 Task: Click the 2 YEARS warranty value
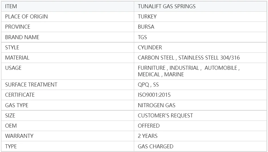[x=147, y=136]
